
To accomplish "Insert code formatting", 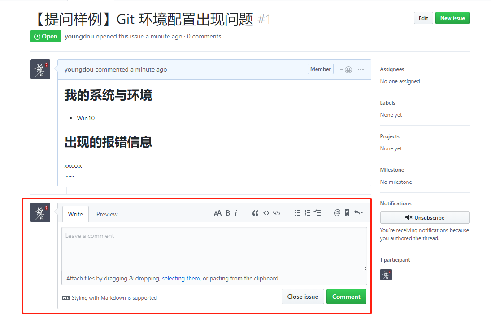I will pyautogui.click(x=266, y=213).
